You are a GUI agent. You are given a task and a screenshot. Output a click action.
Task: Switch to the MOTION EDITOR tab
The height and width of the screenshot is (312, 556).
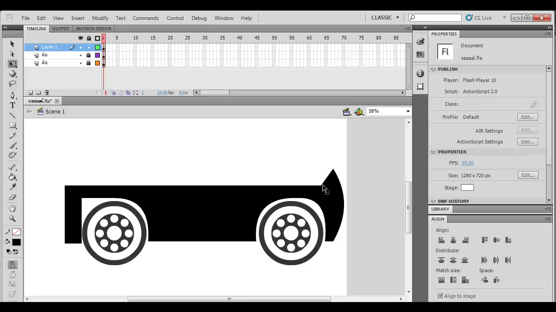click(94, 29)
